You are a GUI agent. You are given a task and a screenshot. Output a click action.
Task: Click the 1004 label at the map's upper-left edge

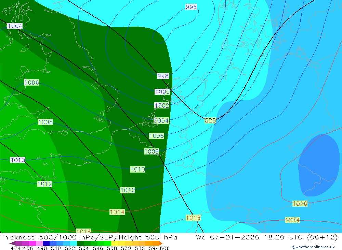pos(15,26)
